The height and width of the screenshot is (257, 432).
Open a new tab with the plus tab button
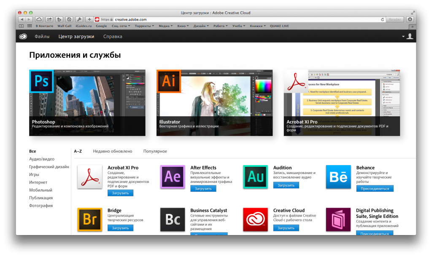[x=412, y=27]
